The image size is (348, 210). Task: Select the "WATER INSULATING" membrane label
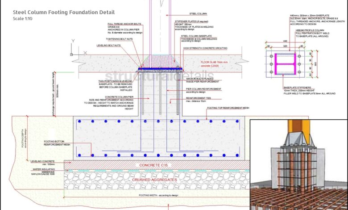[44, 169]
